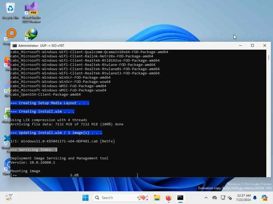The width and height of the screenshot is (273, 204).
Task: Show hidden system tray icons chevron
Action: coord(206,198)
